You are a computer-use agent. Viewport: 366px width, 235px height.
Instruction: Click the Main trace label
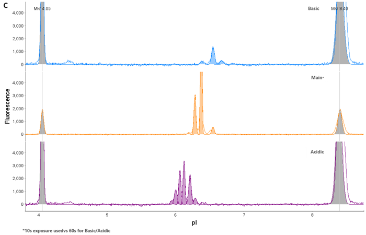[317, 77]
